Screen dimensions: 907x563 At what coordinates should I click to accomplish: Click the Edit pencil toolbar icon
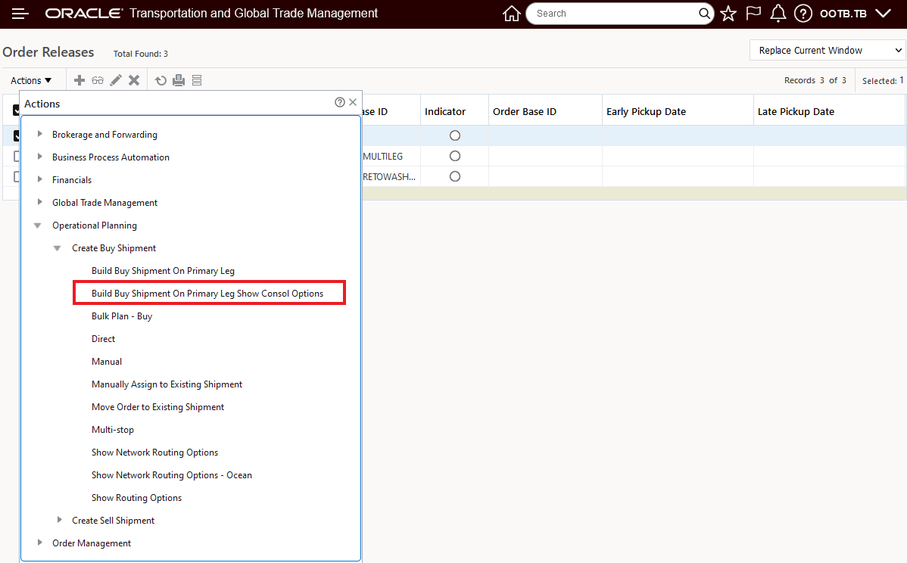[x=116, y=80]
